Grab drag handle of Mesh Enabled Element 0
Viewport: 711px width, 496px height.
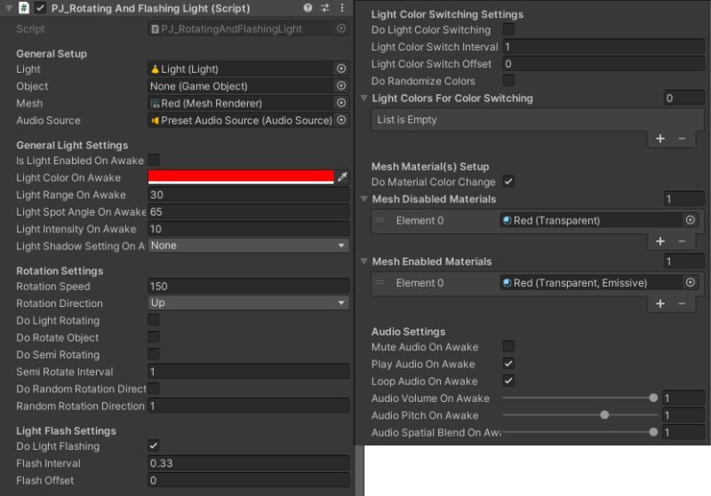tap(380, 283)
